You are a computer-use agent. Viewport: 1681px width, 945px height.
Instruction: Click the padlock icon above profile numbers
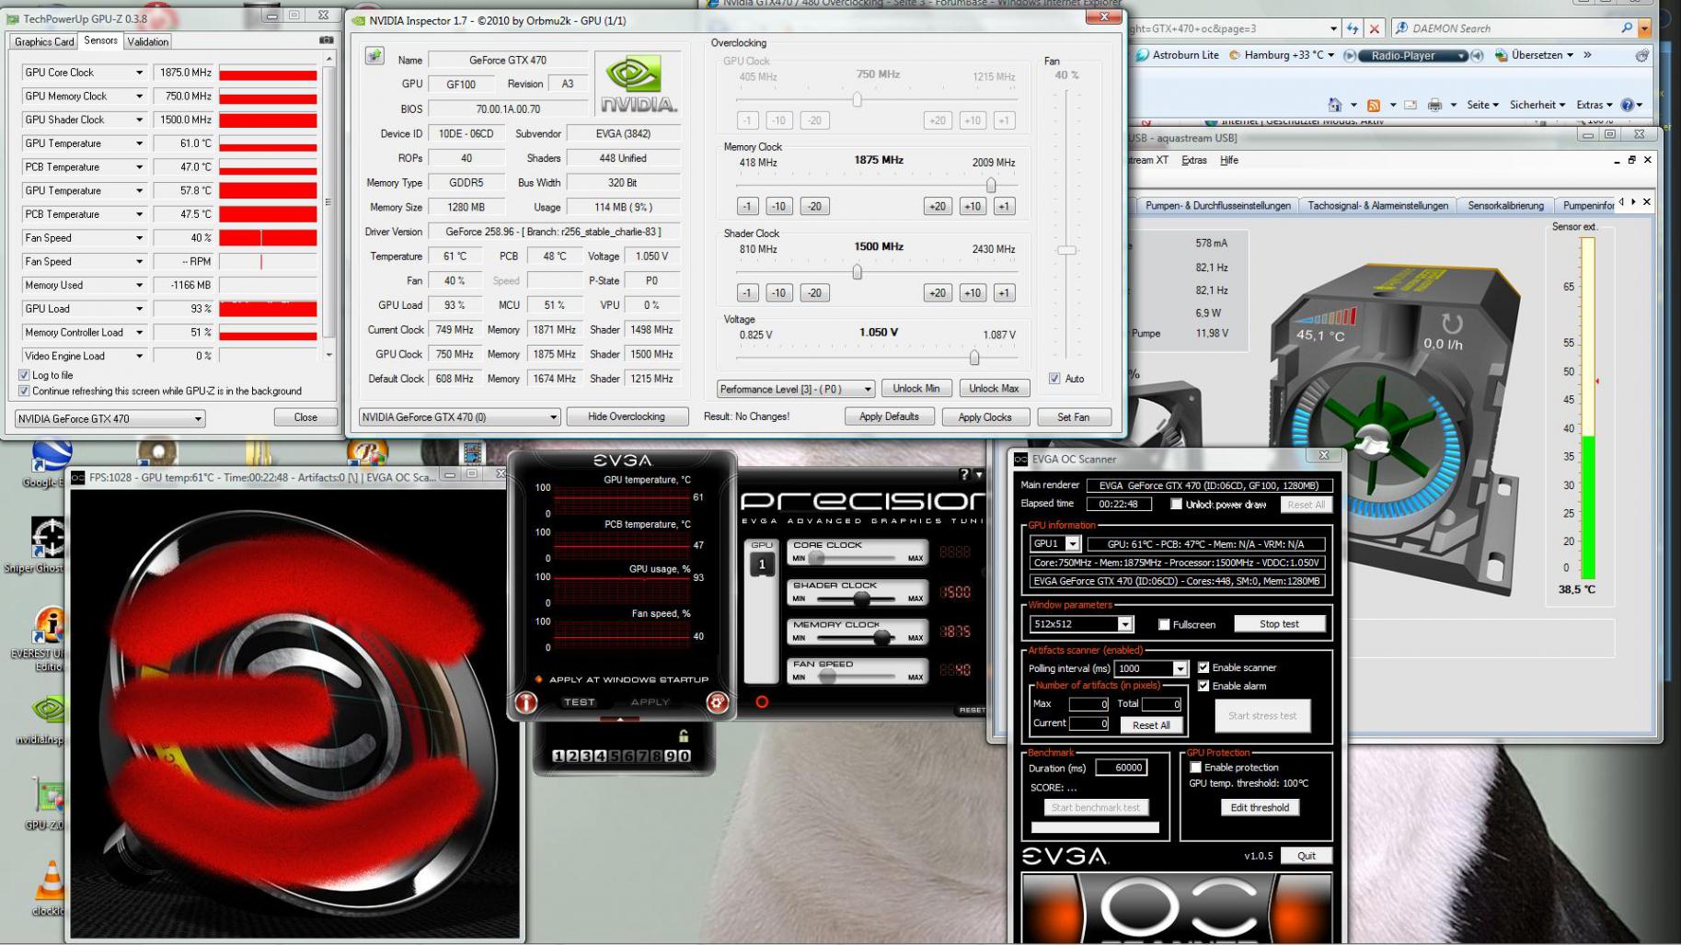[683, 735]
